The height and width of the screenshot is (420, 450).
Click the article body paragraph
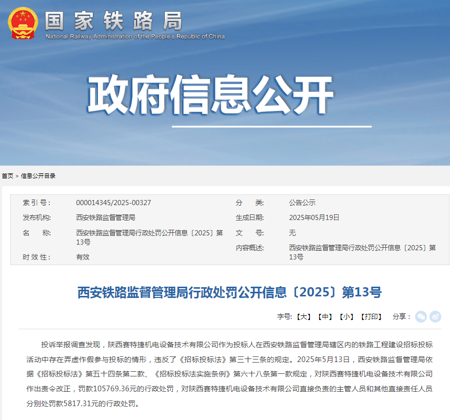click(229, 374)
